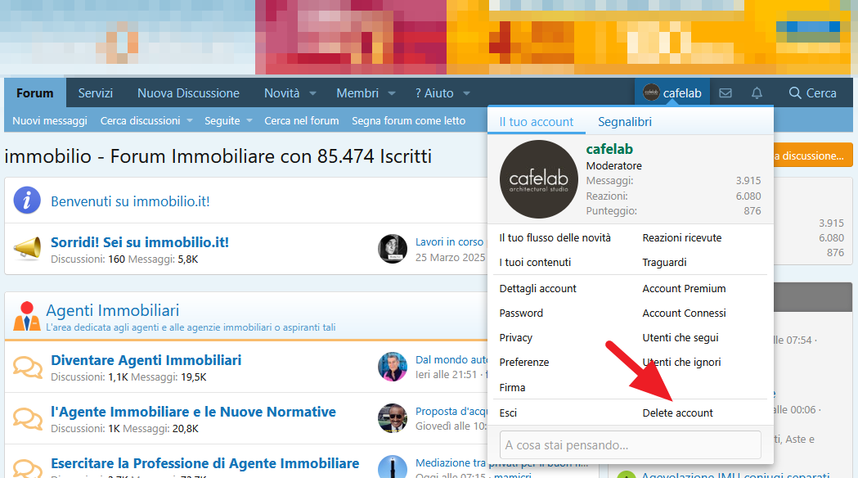Click Segna forum come letto
The width and height of the screenshot is (858, 478).
pos(409,121)
